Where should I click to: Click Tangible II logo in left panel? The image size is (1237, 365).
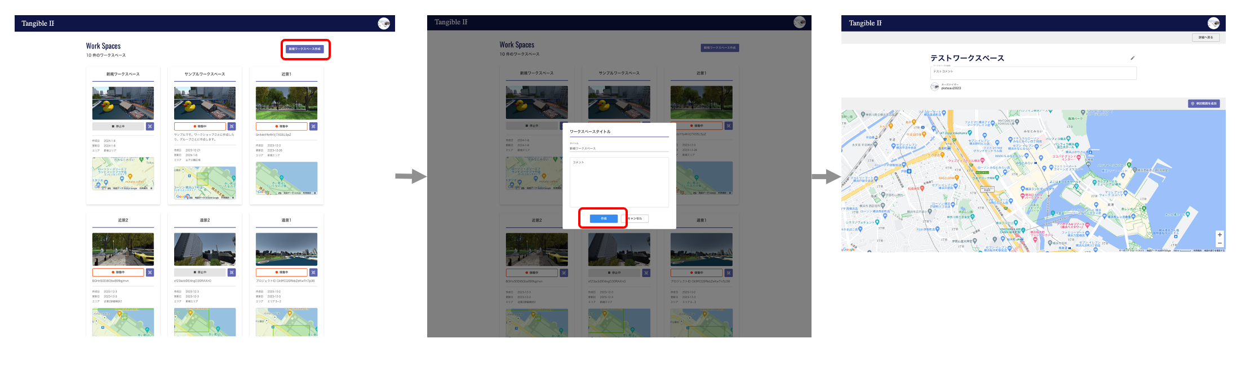tap(38, 24)
